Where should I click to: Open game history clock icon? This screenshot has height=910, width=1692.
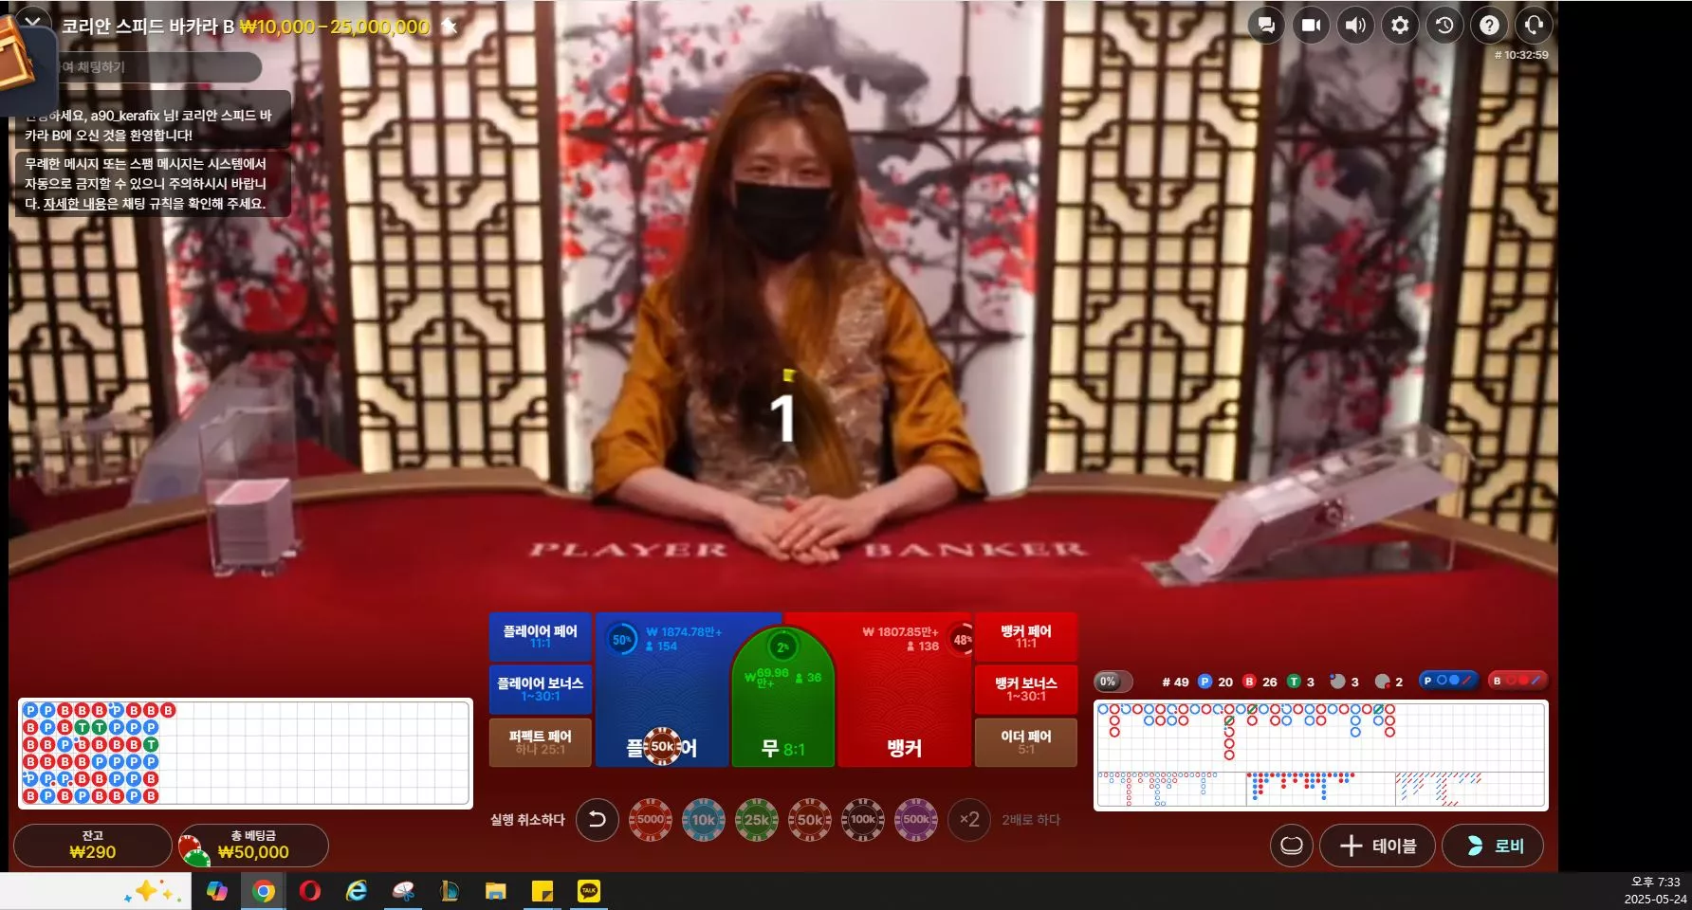pos(1444,26)
